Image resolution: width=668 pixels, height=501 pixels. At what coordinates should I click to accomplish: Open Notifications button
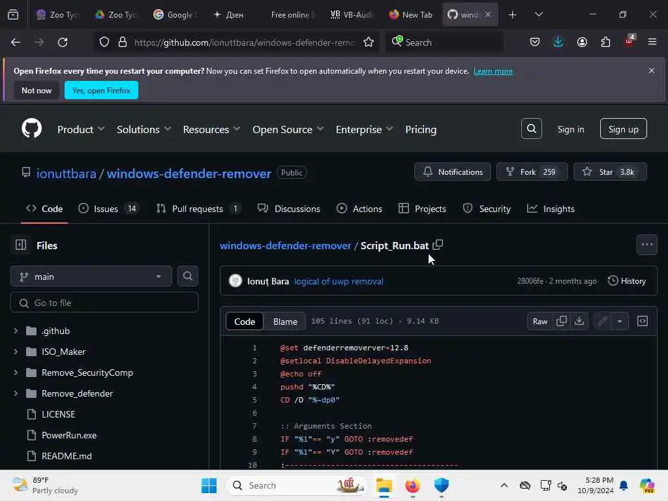coord(453,172)
